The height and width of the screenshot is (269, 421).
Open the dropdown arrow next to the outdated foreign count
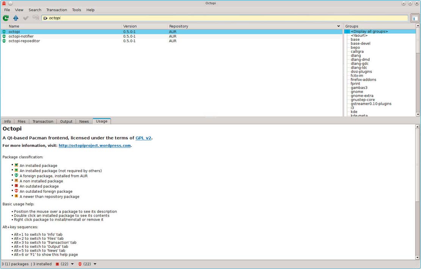pyautogui.click(x=95, y=264)
